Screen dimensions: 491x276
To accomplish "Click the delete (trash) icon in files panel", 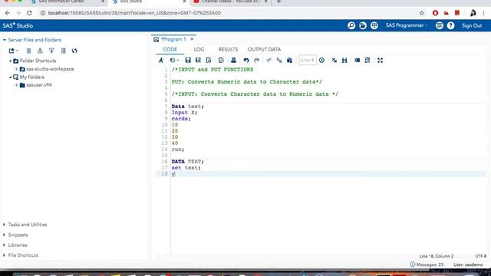I will coord(28,51).
